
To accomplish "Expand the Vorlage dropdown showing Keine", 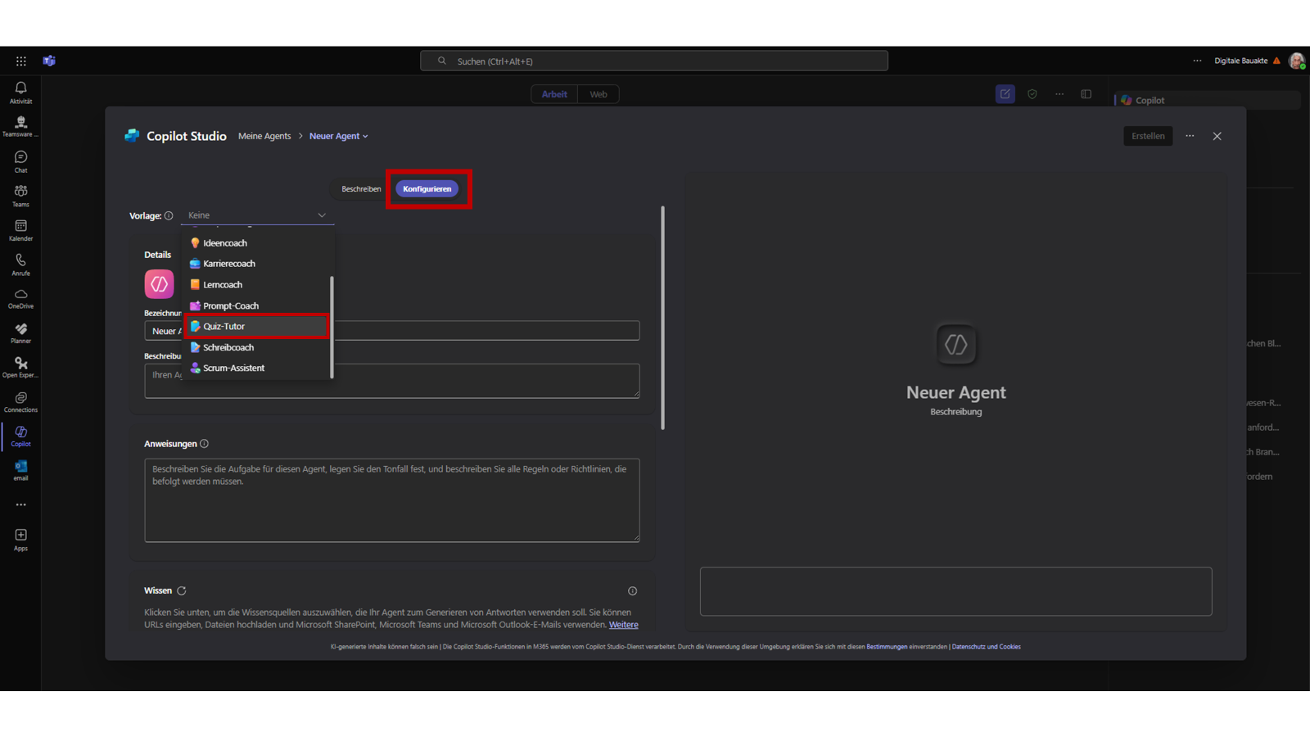I will click(x=257, y=215).
